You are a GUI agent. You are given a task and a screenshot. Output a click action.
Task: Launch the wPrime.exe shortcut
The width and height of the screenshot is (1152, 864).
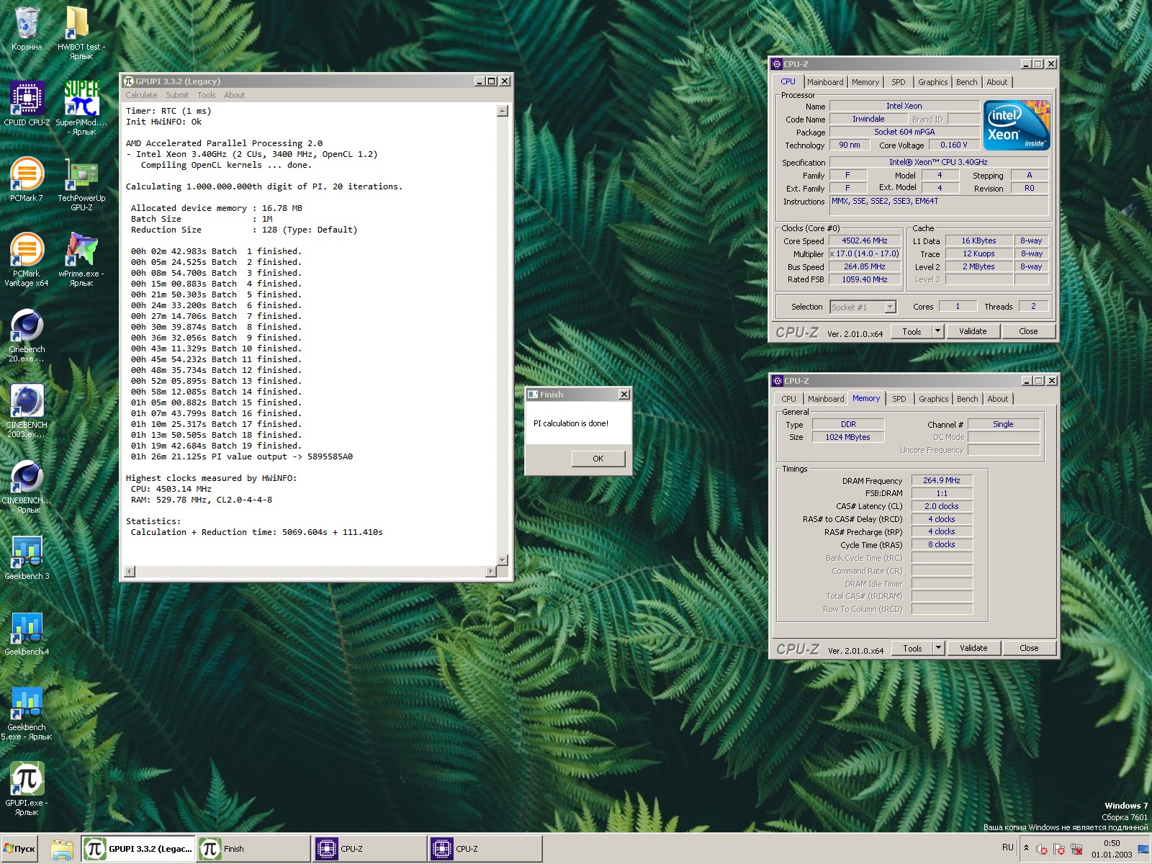(81, 259)
